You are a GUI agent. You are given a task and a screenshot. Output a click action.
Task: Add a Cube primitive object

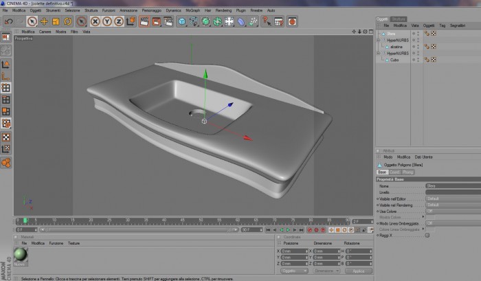182,21
